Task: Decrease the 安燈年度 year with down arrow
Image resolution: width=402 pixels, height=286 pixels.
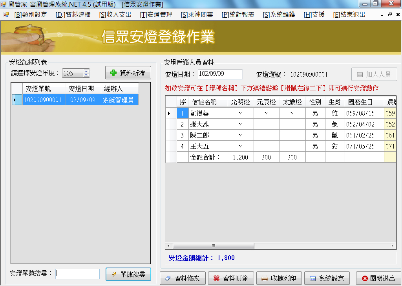Action: [86, 75]
